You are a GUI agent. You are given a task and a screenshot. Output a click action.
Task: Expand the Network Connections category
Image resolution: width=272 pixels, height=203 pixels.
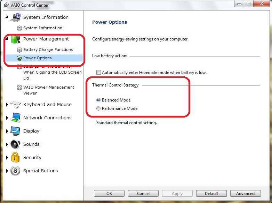(7, 118)
